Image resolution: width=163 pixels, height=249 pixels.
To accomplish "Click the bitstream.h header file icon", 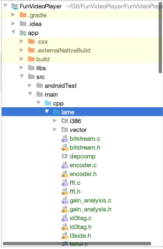I will 64,147.
